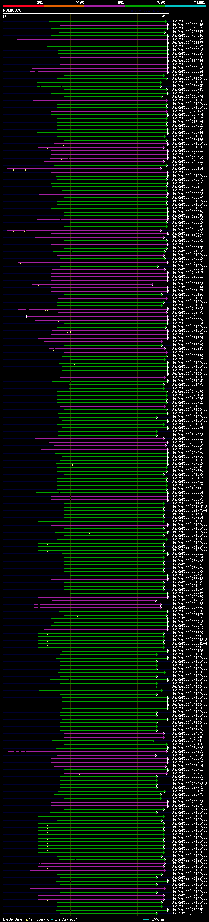Open the UniRef100_Q9TW45-2 label
The image size is (209, 922).
click(x=189, y=503)
